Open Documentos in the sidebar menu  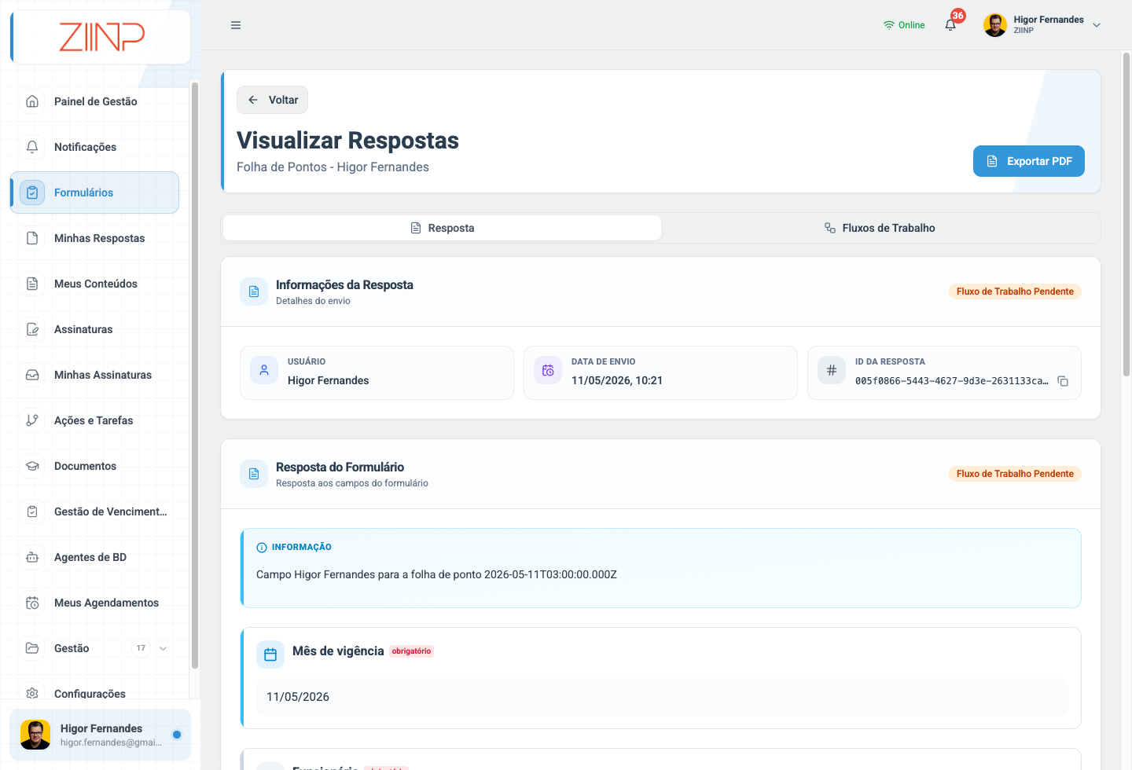(x=94, y=466)
